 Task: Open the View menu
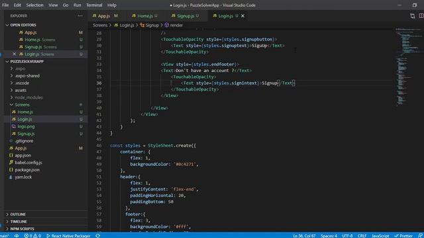pos(53,5)
